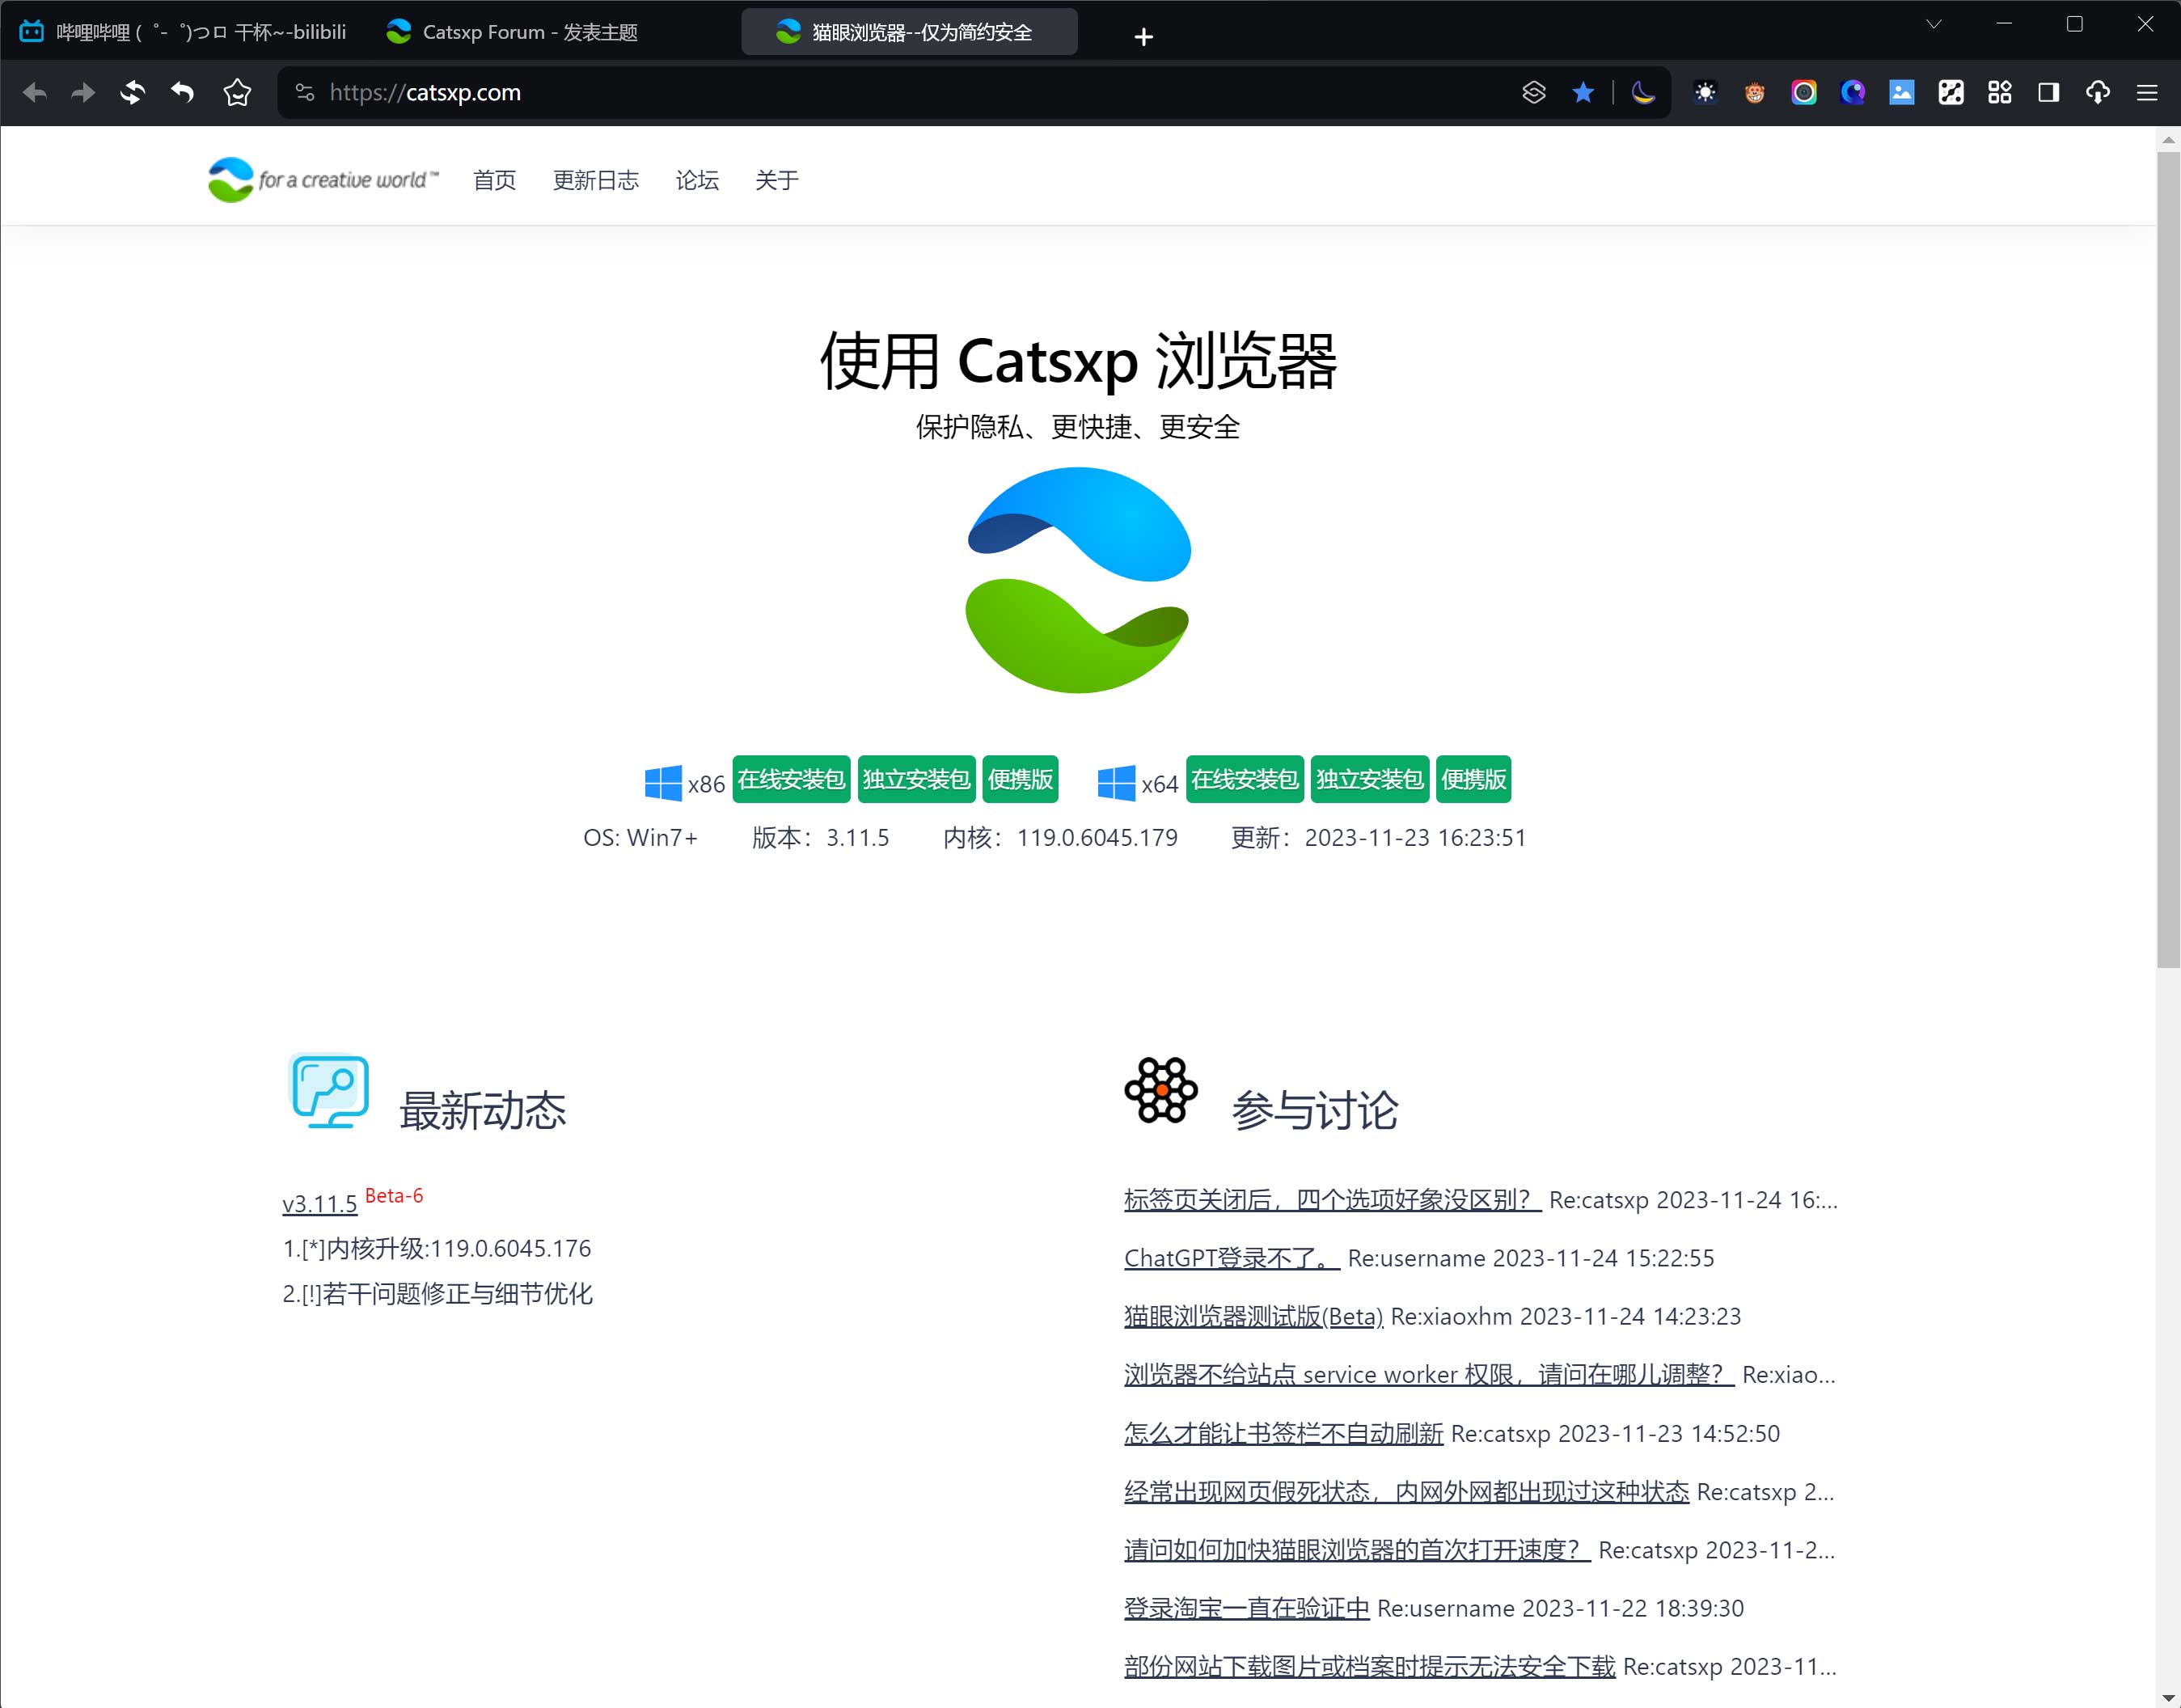Toggle the side panel icon
Image resolution: width=2181 pixels, height=1708 pixels.
click(2049, 93)
